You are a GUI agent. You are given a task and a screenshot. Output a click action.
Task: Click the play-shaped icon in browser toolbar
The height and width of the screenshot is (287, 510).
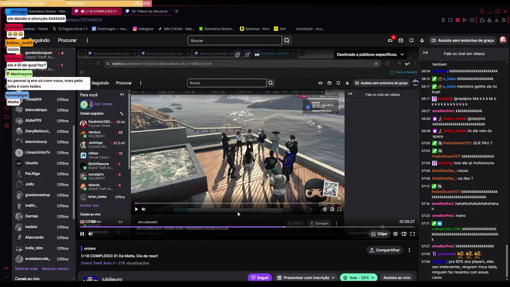point(464,20)
